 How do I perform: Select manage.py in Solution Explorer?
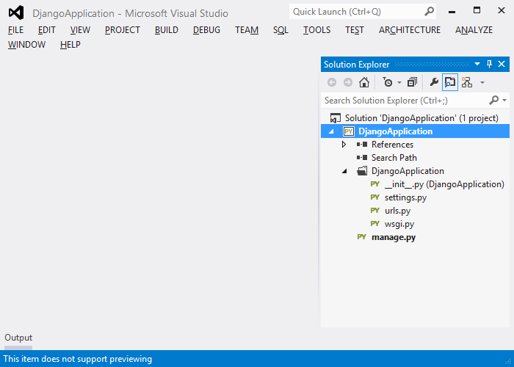click(394, 237)
